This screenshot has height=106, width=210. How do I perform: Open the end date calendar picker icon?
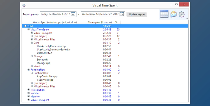click(122, 14)
